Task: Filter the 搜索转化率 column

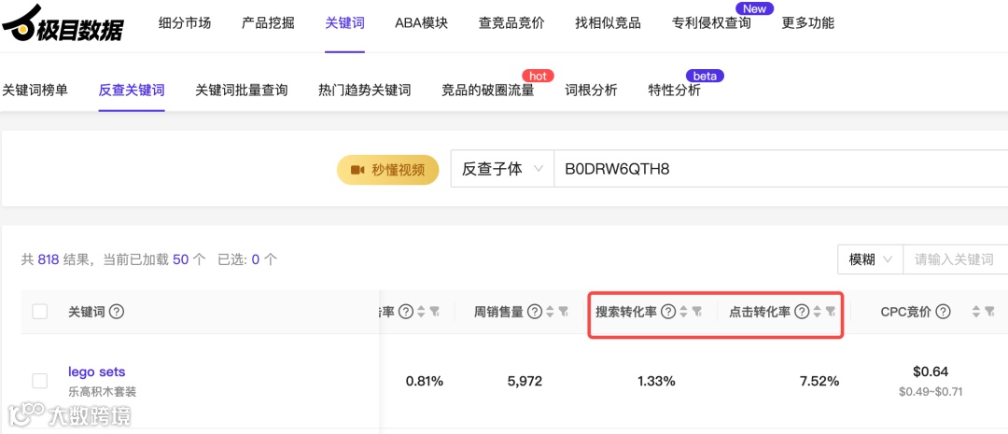Action: 697,312
